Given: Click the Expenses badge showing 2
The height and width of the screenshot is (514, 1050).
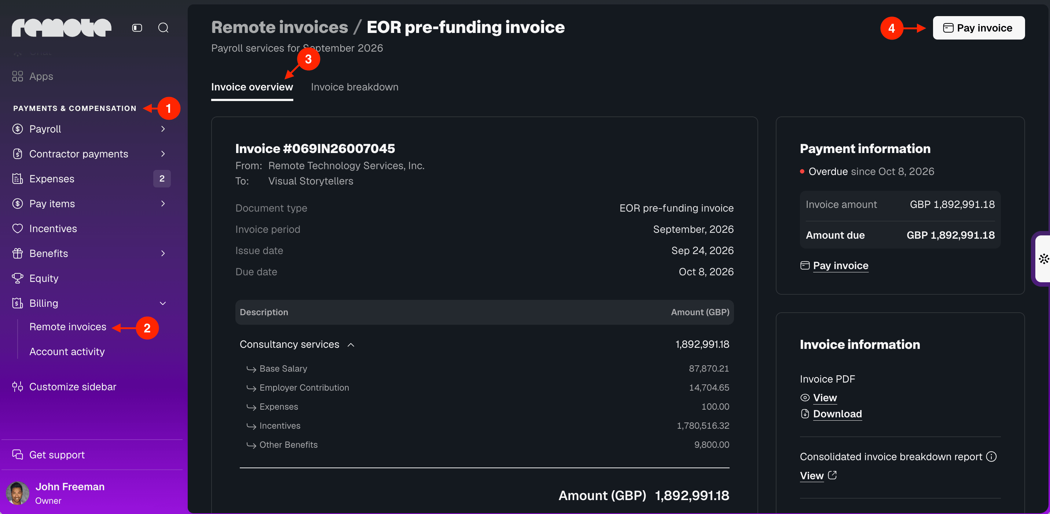Looking at the screenshot, I should pos(162,179).
